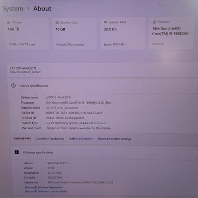Screen dimensions: 198x198
Task: Open the System protection link
Action: click(80, 139)
